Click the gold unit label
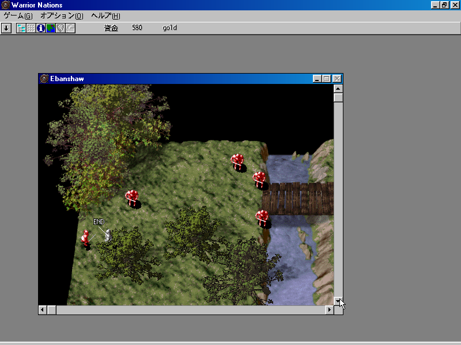Screen dimensions: 461x345 (169, 28)
